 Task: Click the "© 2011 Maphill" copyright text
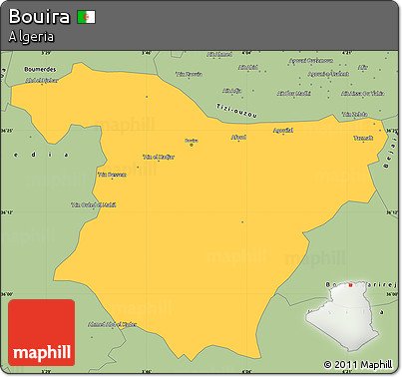click(358, 364)
